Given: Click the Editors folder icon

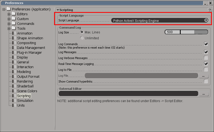Looking at the screenshot, I should tap(14, 14).
